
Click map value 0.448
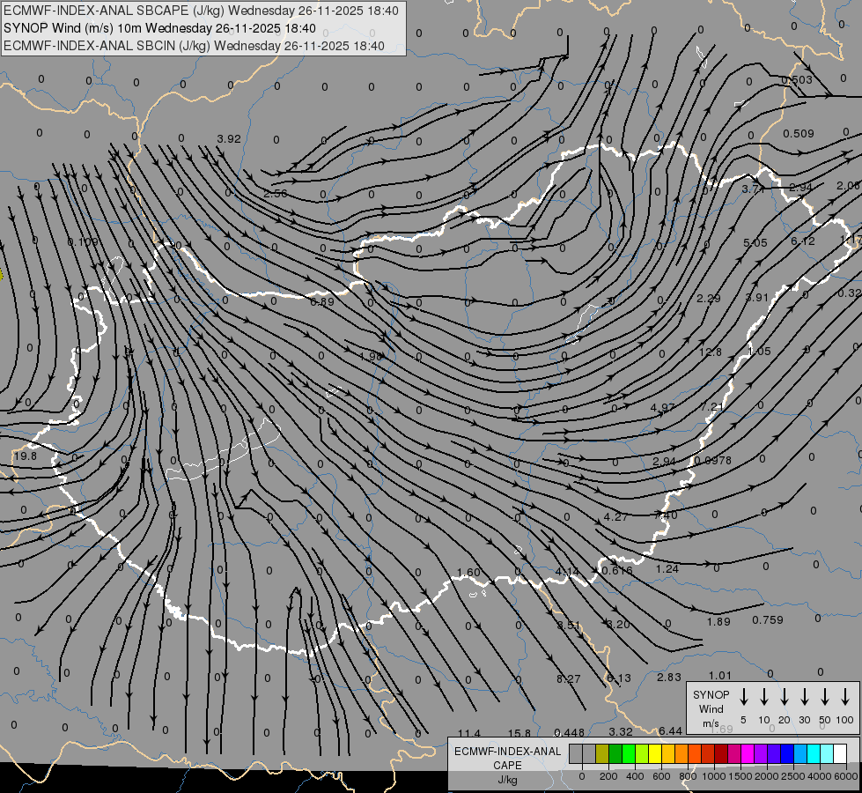coord(569,732)
